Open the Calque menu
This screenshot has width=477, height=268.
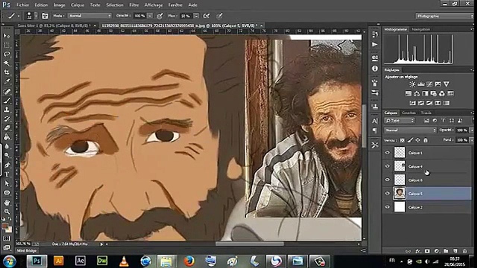pyautogui.click(x=77, y=5)
